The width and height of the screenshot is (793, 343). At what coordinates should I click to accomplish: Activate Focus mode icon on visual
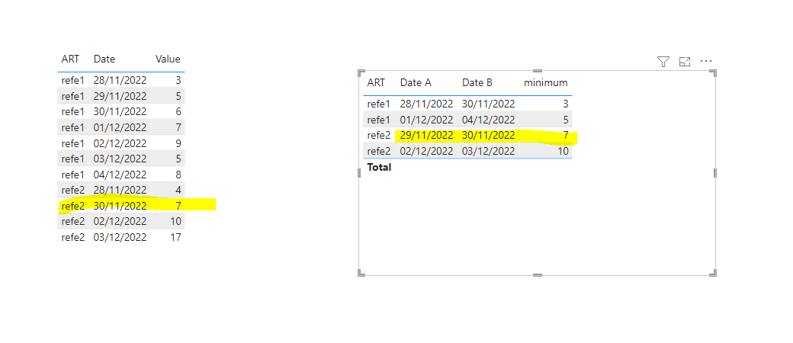[x=685, y=62]
